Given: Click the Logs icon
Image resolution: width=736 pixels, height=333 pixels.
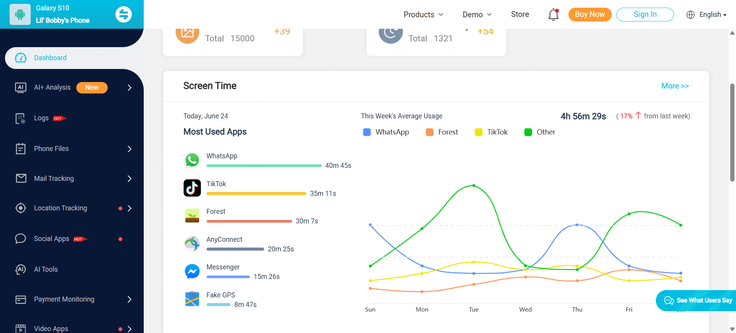Looking at the screenshot, I should (20, 118).
